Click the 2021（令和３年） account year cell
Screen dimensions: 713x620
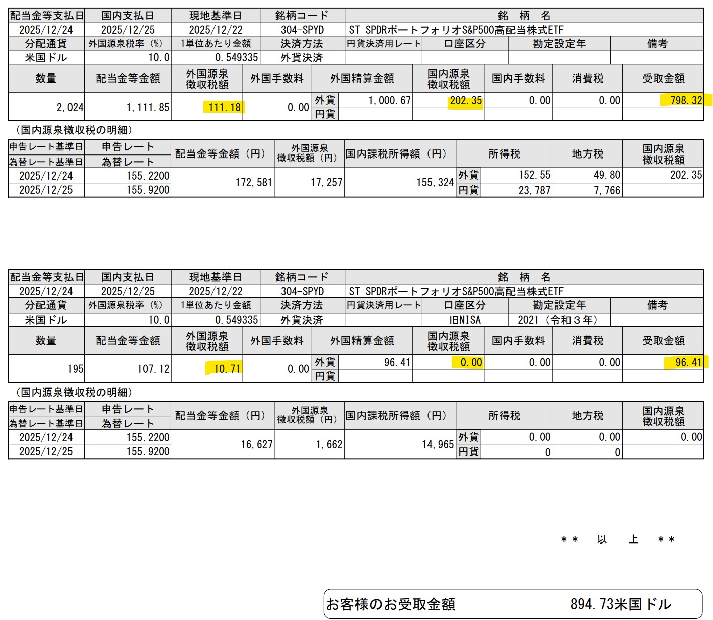(x=559, y=320)
